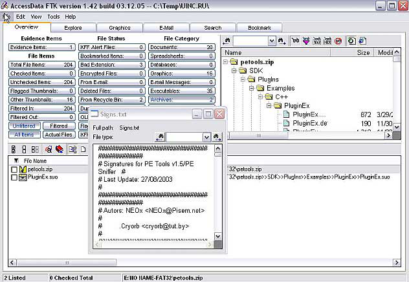Open the Help menu

point(71,17)
